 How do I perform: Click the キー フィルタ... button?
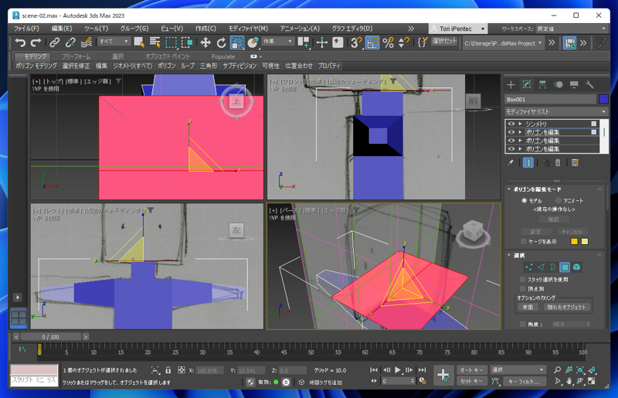[526, 382]
